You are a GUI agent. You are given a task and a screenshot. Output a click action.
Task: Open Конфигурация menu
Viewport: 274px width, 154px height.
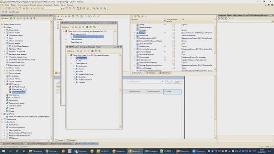pos(23,5)
